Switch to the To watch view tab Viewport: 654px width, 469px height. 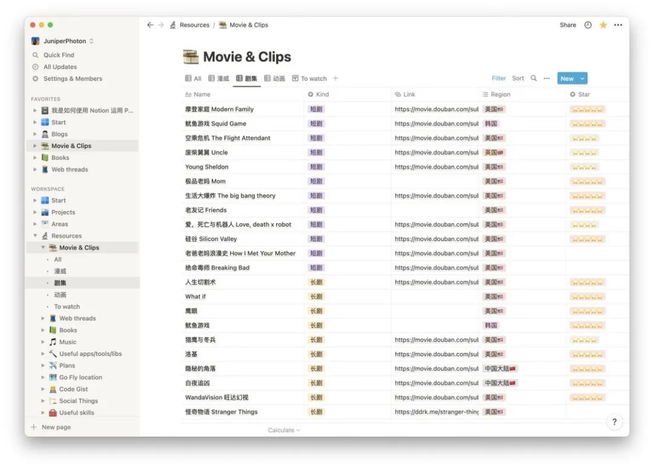pos(309,78)
